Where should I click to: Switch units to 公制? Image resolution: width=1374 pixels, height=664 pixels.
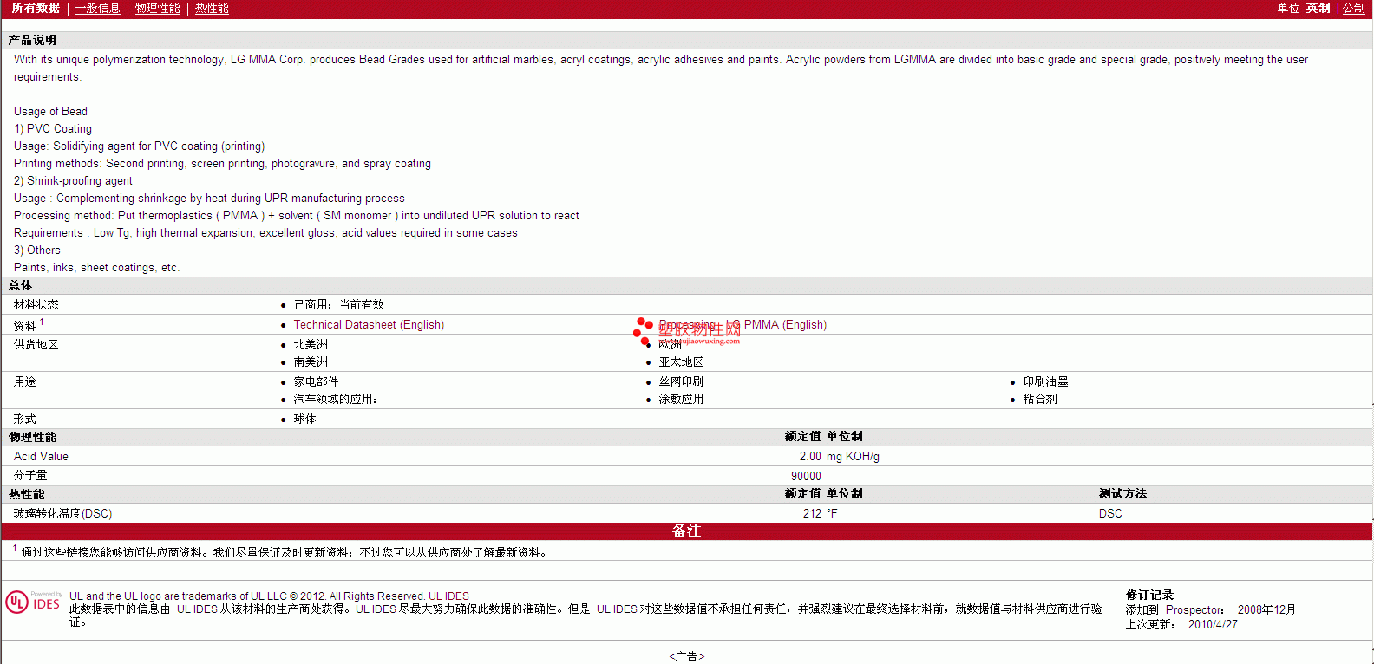pos(1354,9)
